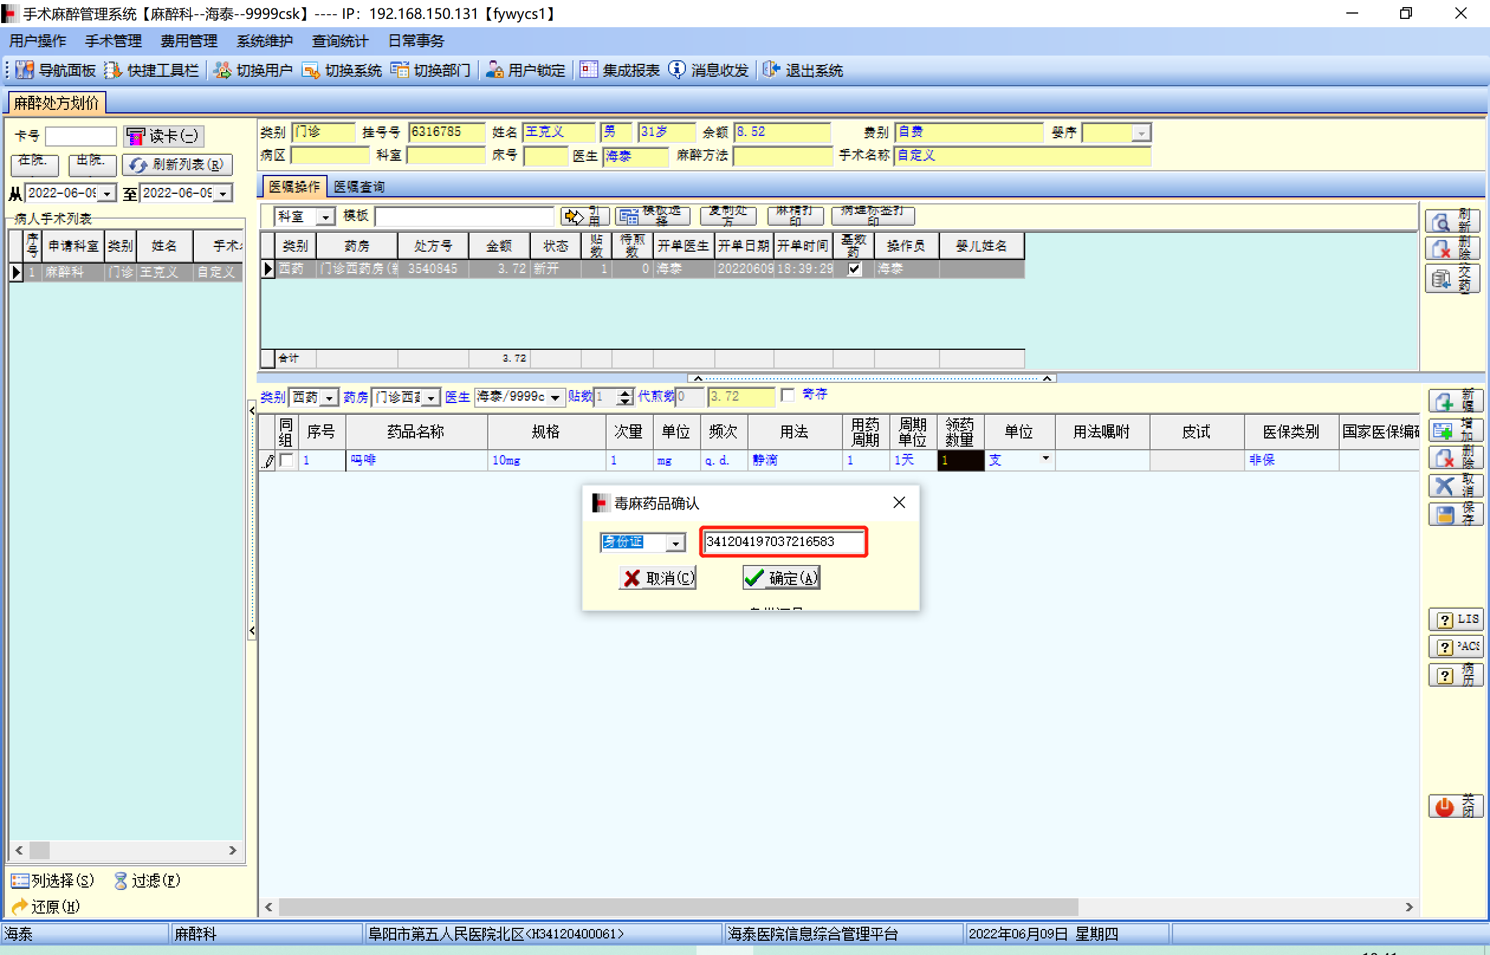Toggle the 同组 checkbox in 吗啡 row
Image resolution: width=1490 pixels, height=955 pixels.
[x=287, y=460]
